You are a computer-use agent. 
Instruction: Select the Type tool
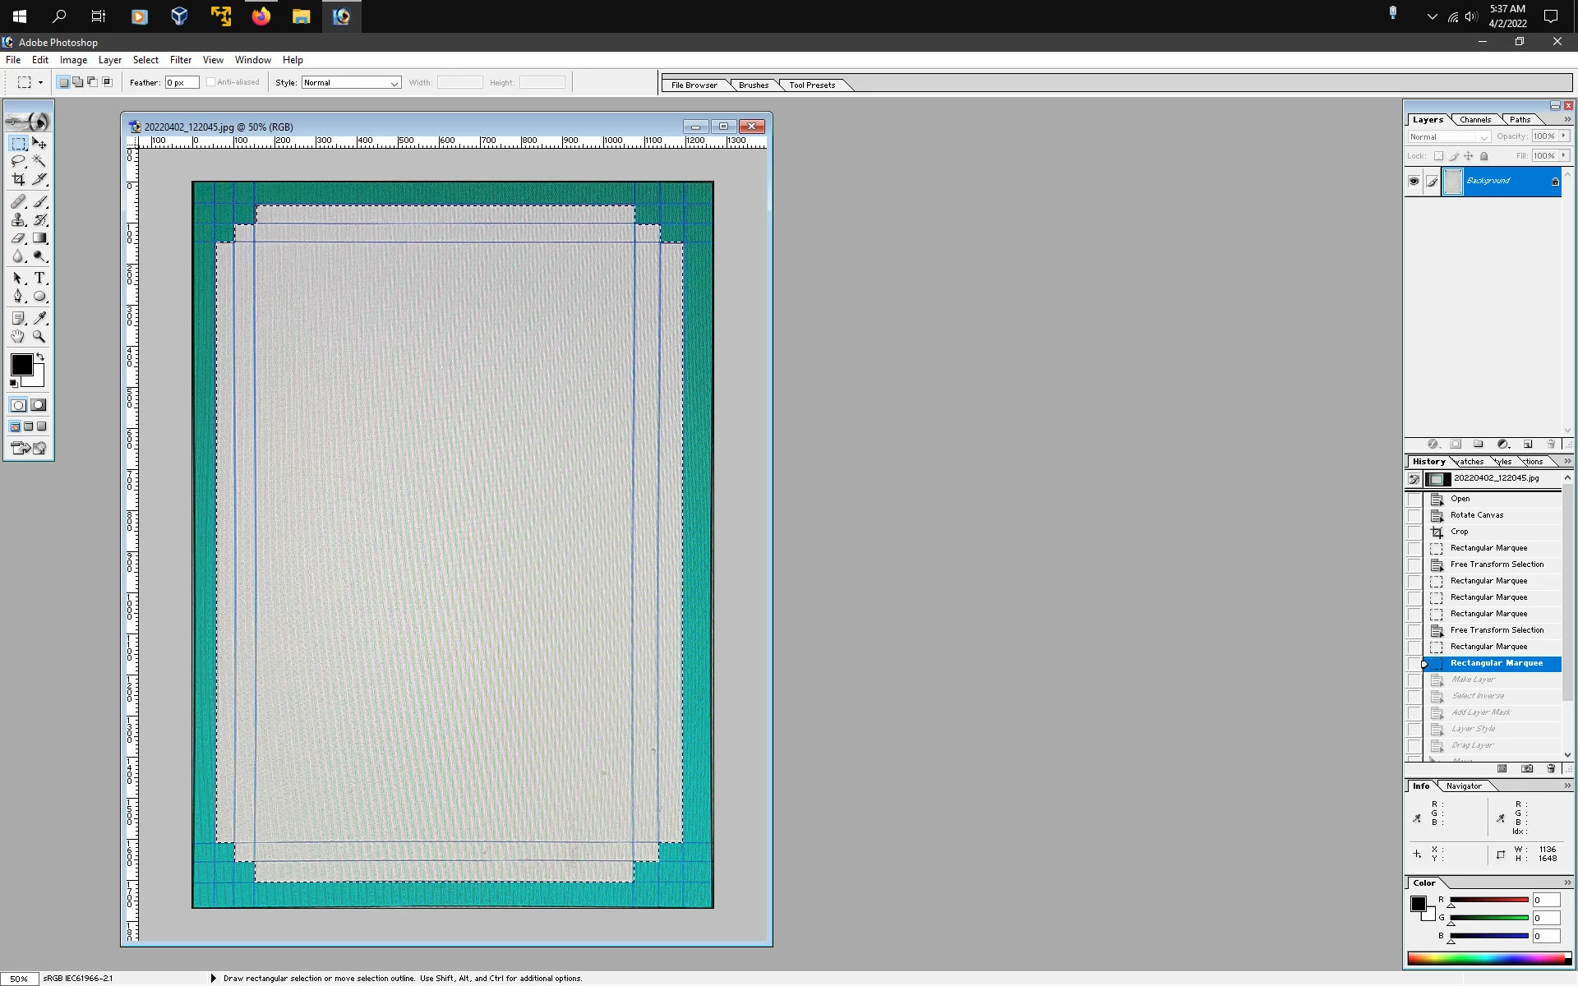(39, 278)
